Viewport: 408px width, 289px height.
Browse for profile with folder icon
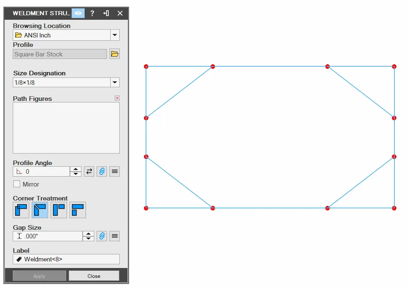[x=114, y=54]
